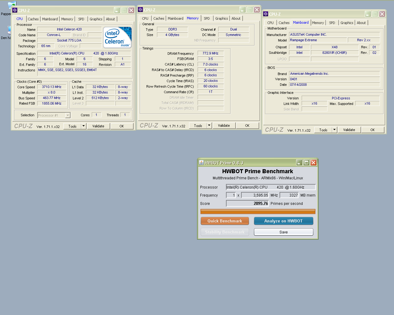This screenshot has width=394, height=315.
Task: Select CPU tab in Memory window
Action: [x=145, y=18]
